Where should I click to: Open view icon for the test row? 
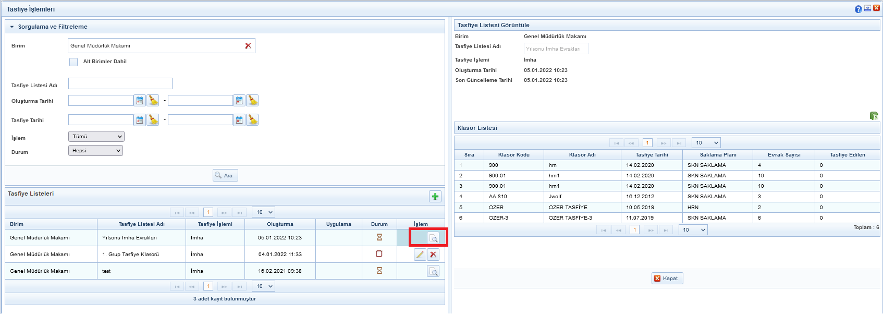pos(433,271)
